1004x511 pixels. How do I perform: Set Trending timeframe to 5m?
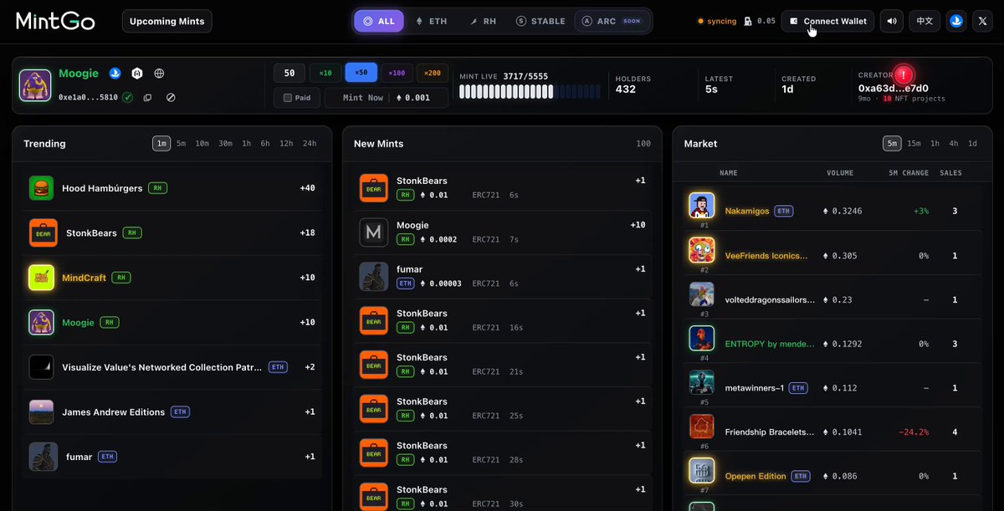point(181,144)
